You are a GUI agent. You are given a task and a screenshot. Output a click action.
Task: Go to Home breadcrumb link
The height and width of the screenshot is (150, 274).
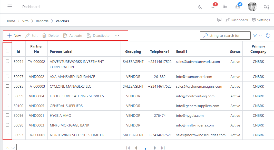pos(10,21)
